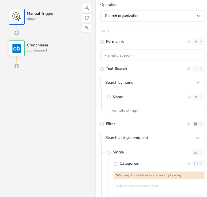This screenshot has height=197, width=207.
Task: Open help for the Permalink field
Action: click(x=189, y=42)
